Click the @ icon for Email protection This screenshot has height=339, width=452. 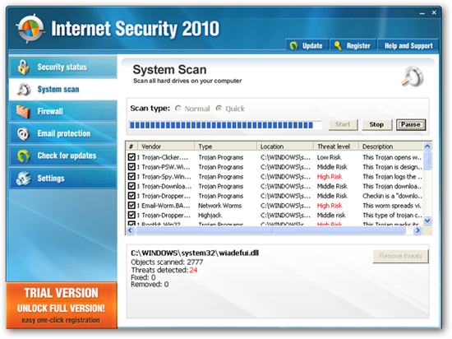23,133
